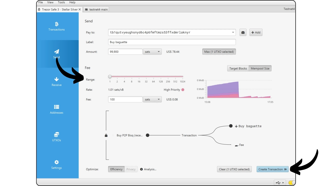Expand the Pay to address dropdown
332x186 pixels.
click(233, 33)
